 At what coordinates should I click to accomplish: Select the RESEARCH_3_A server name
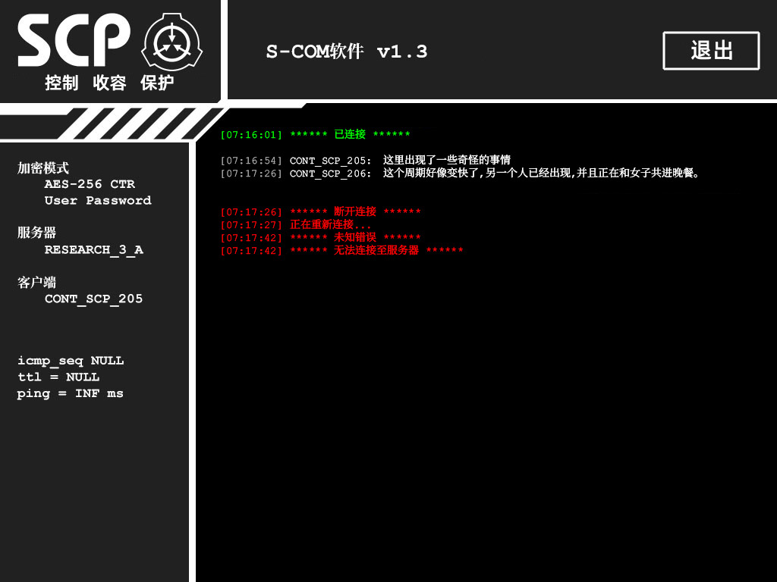[x=94, y=250]
